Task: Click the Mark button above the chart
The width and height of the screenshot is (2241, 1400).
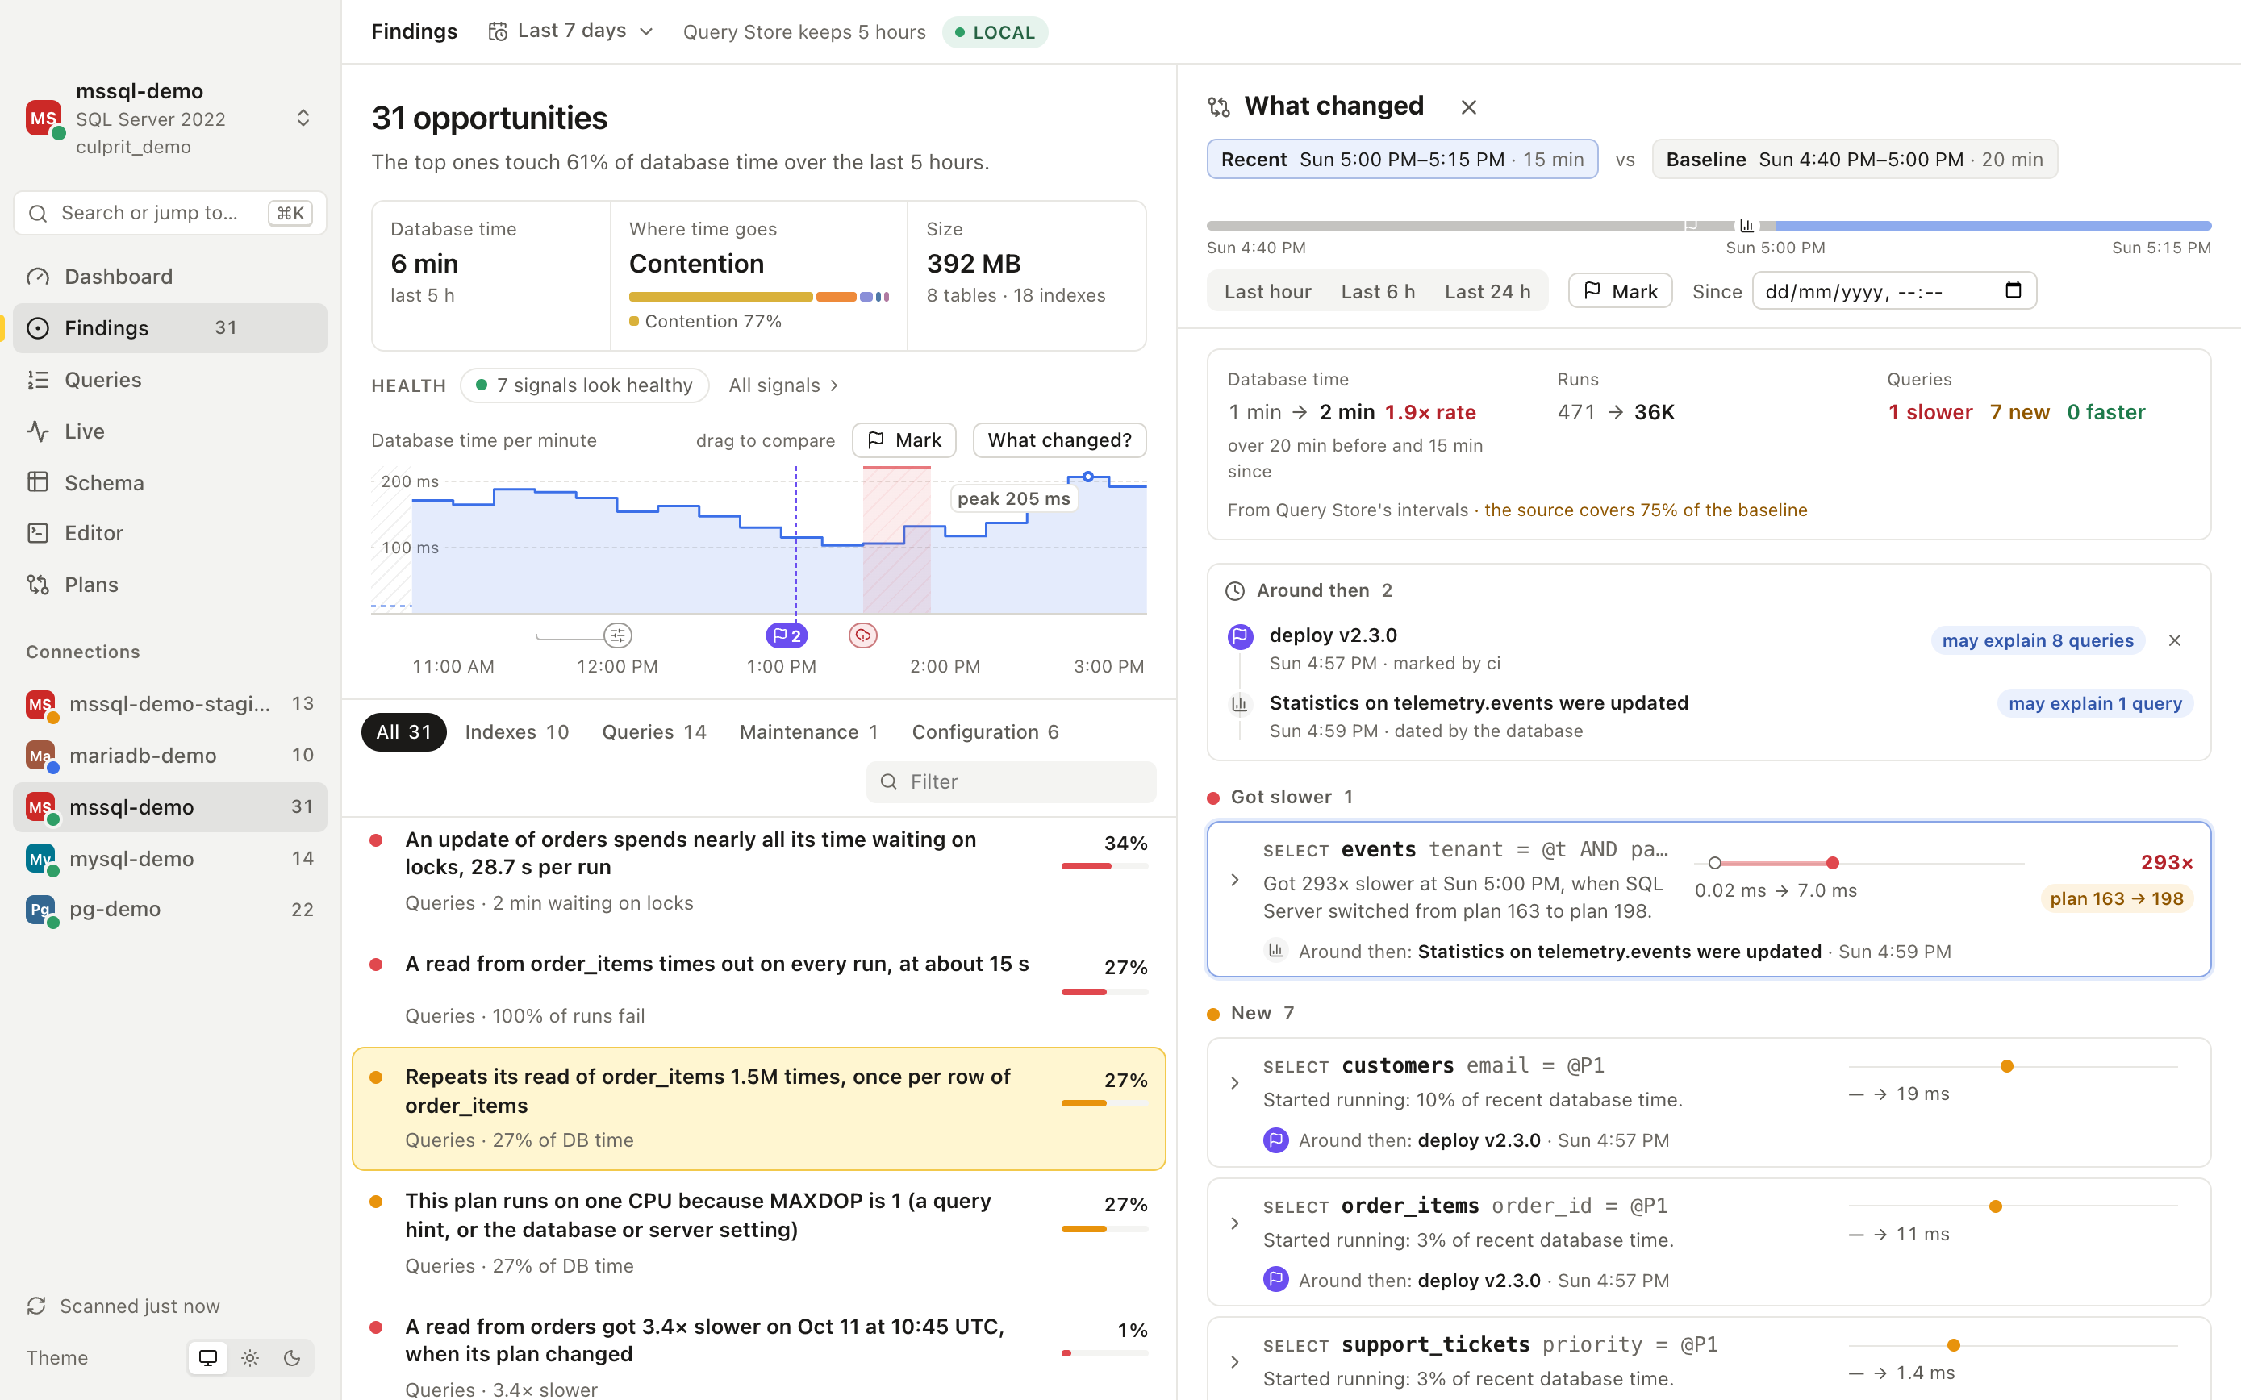Action: coord(903,440)
